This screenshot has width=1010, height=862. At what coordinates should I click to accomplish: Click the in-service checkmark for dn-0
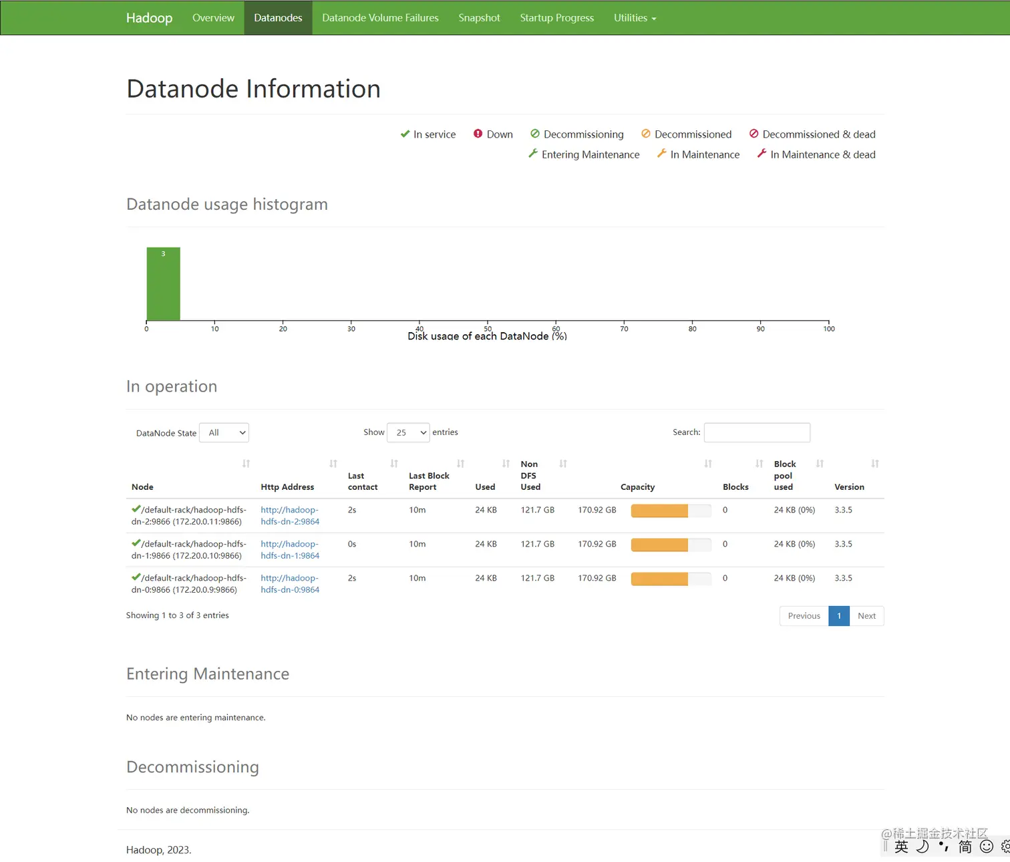[x=136, y=577]
